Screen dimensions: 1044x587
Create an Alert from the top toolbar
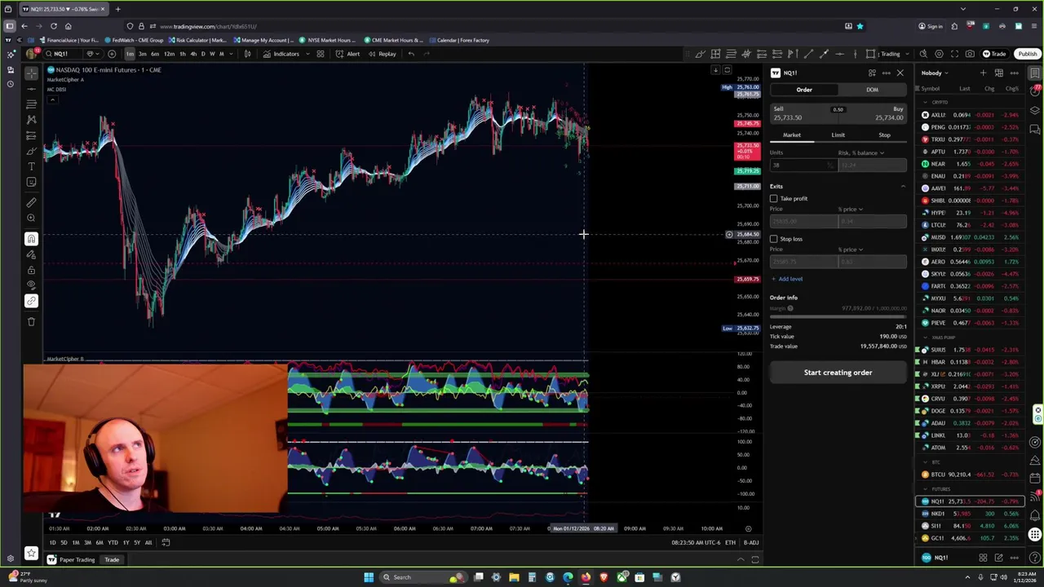pos(348,54)
